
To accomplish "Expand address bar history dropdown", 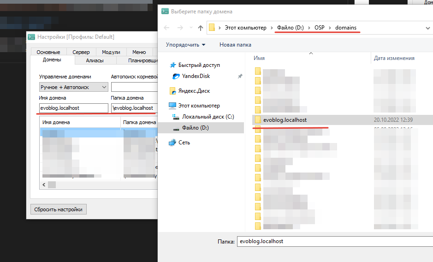I will point(428,28).
